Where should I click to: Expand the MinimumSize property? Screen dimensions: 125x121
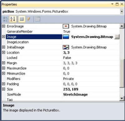click(x=4, y=73)
